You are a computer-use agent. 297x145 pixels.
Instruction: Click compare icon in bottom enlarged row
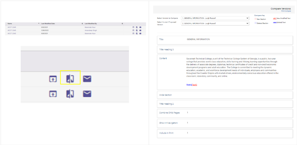[70, 94]
